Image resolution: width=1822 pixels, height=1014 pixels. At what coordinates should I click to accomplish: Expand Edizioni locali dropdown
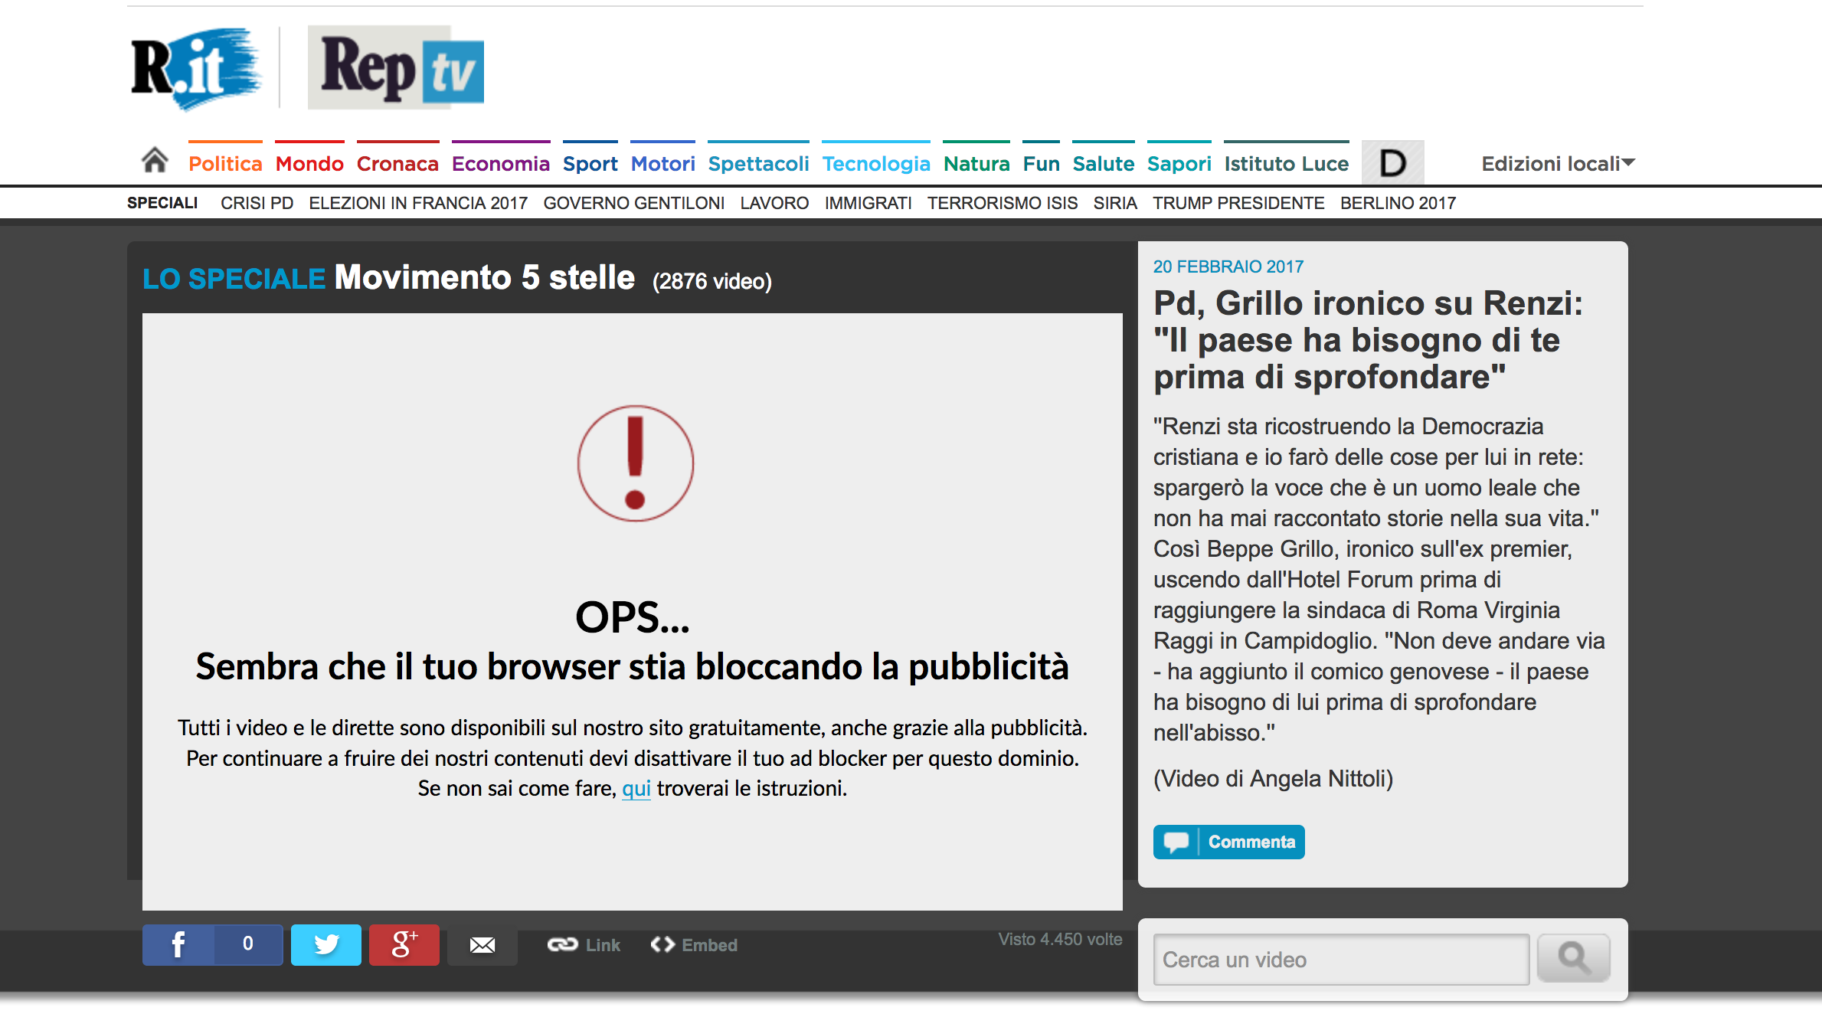1558,163
